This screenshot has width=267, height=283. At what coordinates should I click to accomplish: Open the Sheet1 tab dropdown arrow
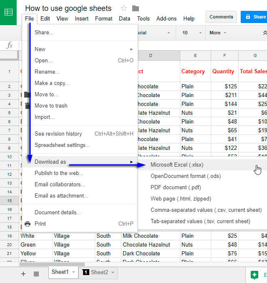click(73, 272)
